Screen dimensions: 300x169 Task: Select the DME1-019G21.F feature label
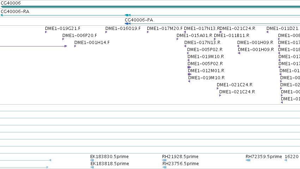pyautogui.click(x=63, y=29)
